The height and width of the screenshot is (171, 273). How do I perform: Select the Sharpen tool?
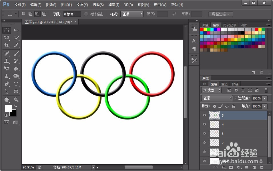7,76
